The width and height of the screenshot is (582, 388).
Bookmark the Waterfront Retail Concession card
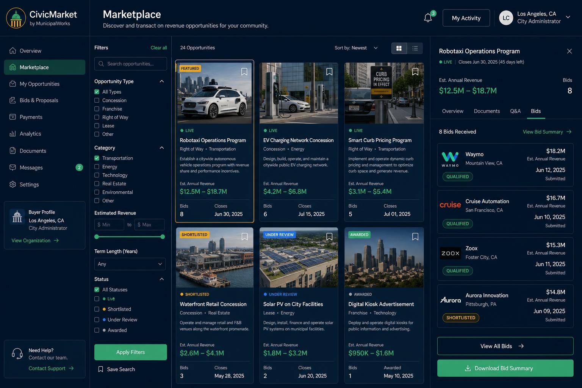(x=244, y=236)
